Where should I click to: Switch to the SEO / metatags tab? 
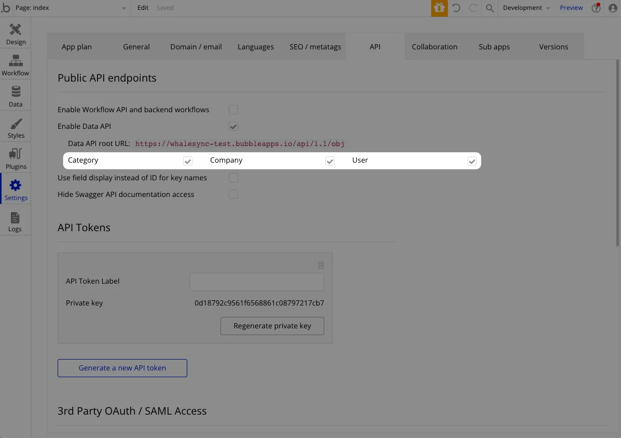coord(315,46)
